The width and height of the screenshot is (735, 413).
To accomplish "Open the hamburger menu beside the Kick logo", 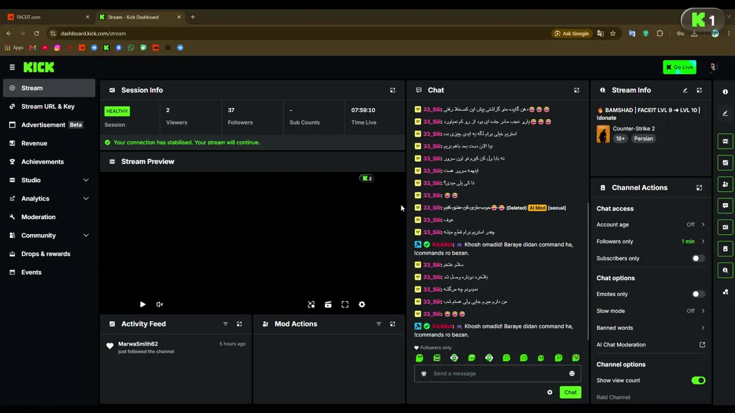I will click(x=12, y=67).
